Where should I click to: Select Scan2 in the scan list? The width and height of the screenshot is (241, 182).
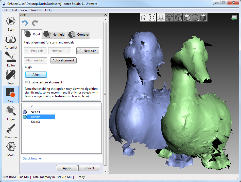click(x=41, y=117)
